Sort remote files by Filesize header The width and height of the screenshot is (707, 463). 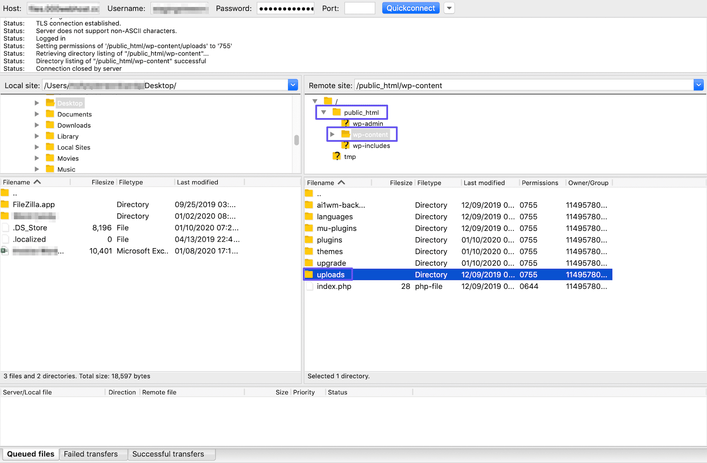coord(401,182)
